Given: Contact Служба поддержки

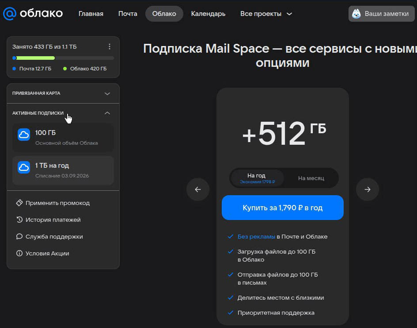Looking at the screenshot, I should (49, 236).
